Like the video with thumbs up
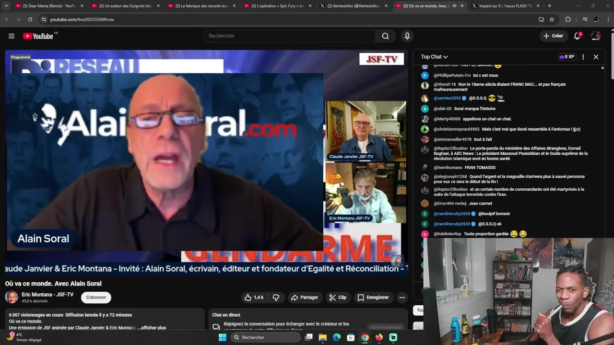The height and width of the screenshot is (345, 614). 254,298
